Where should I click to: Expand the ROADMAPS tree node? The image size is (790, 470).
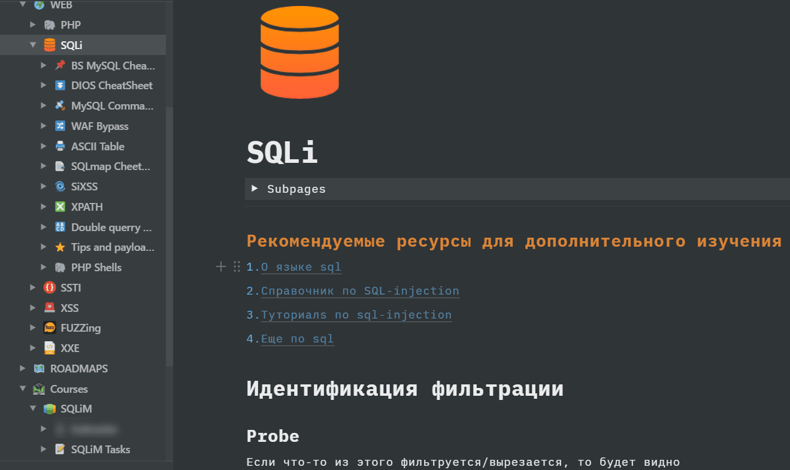coord(23,369)
